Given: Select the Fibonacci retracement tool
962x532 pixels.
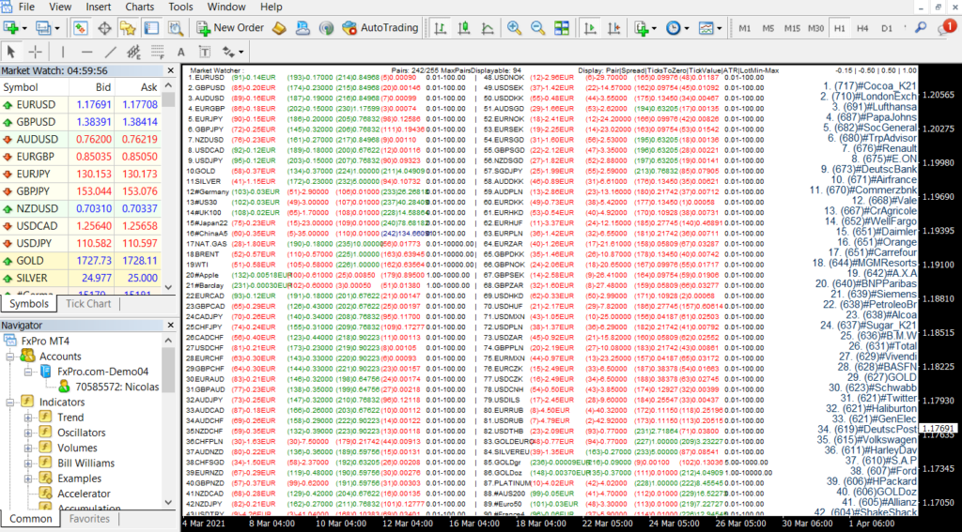Looking at the screenshot, I should pos(158,52).
